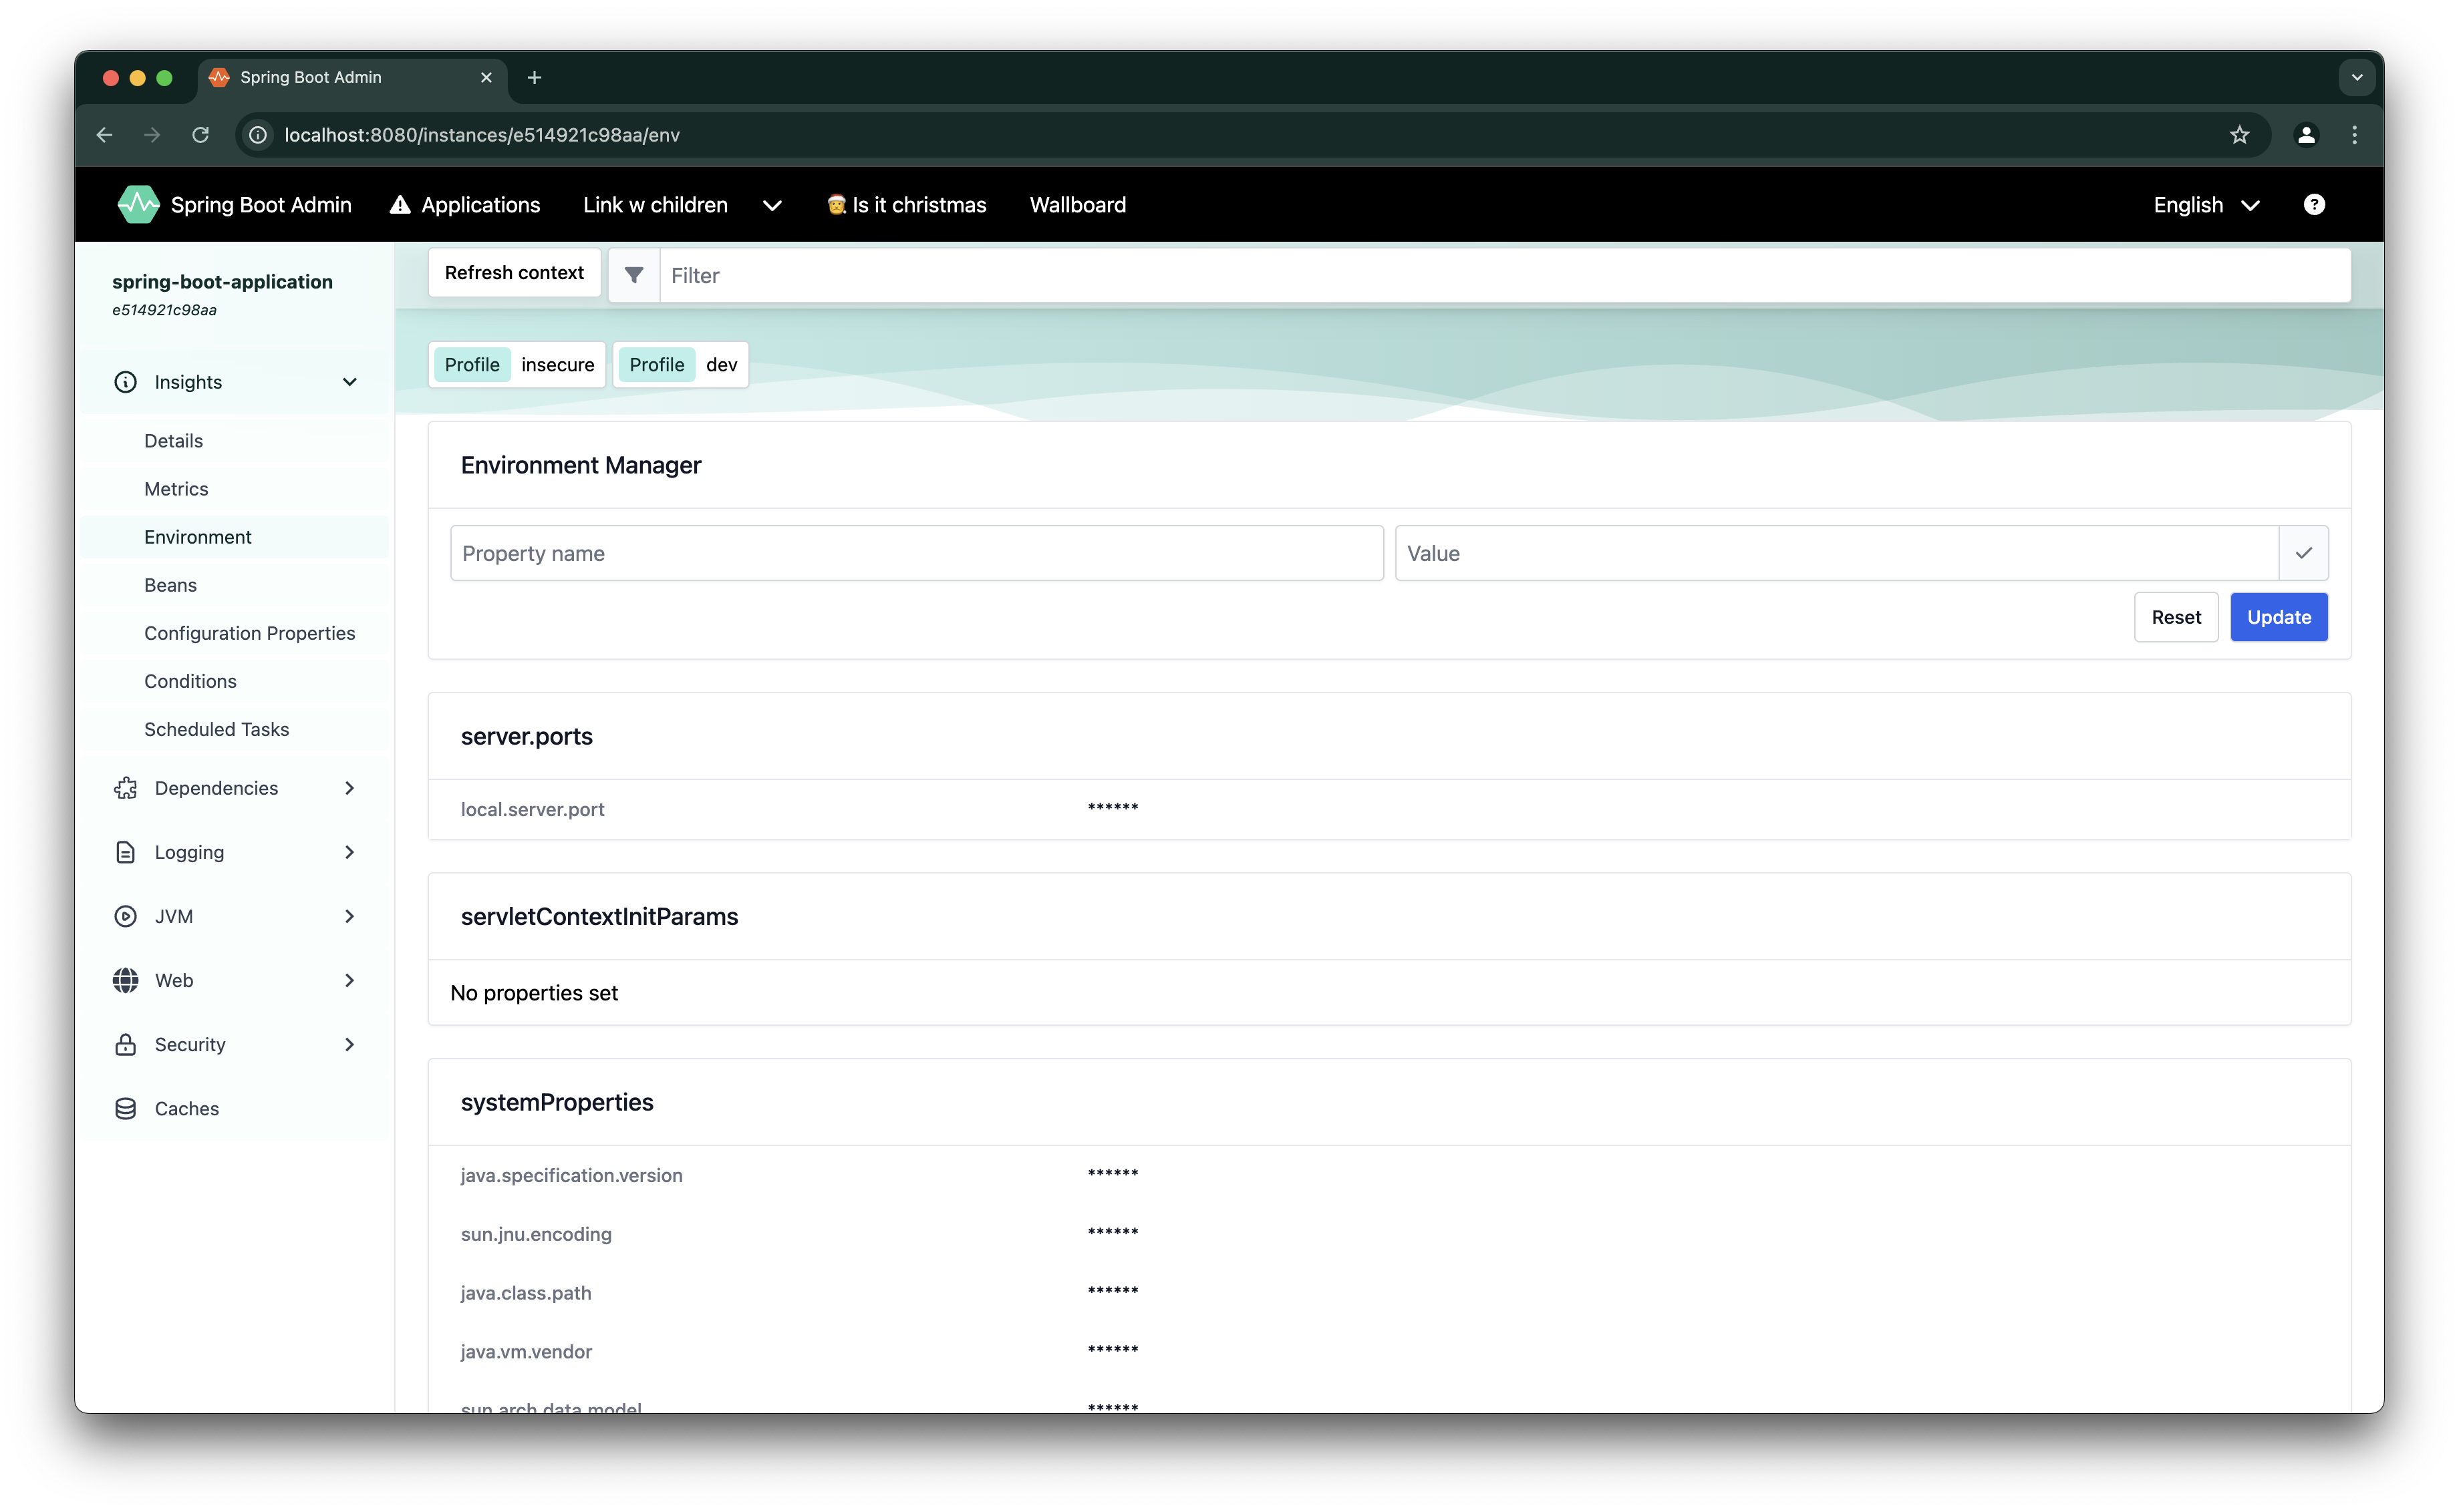Click the checkmark toggle next to Value field

[2305, 552]
